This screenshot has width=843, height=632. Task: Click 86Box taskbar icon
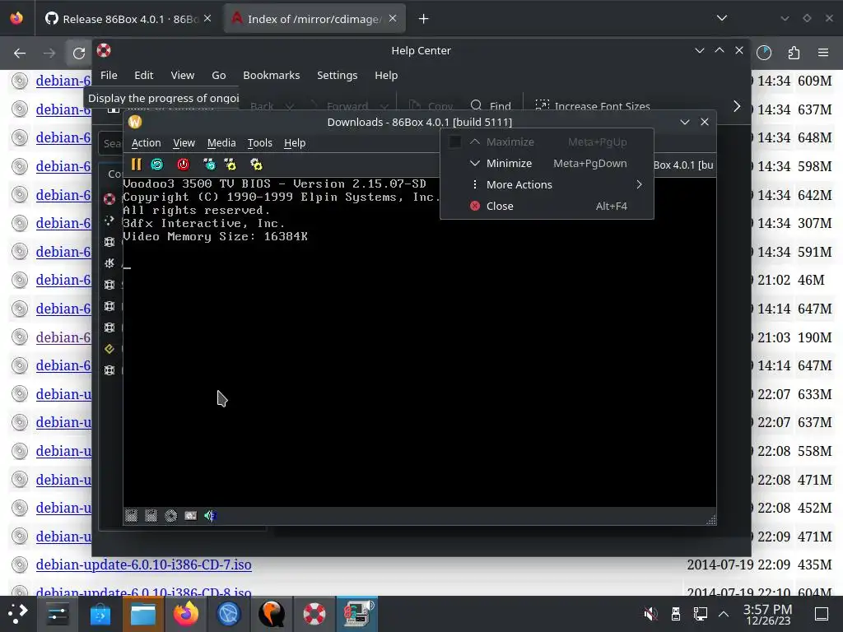click(x=357, y=614)
